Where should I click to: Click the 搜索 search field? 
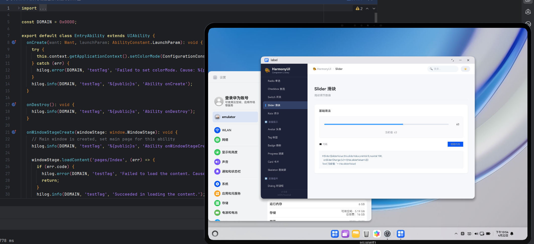tap(443, 69)
